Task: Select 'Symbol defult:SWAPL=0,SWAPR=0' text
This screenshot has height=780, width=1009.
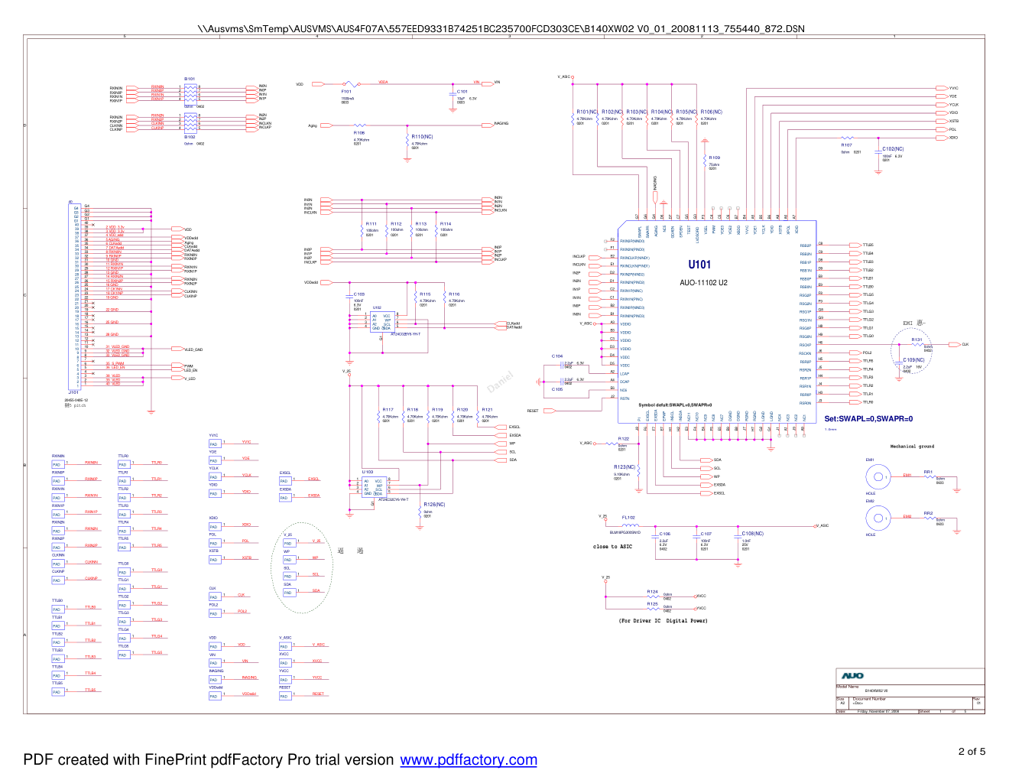Action: click(675, 405)
